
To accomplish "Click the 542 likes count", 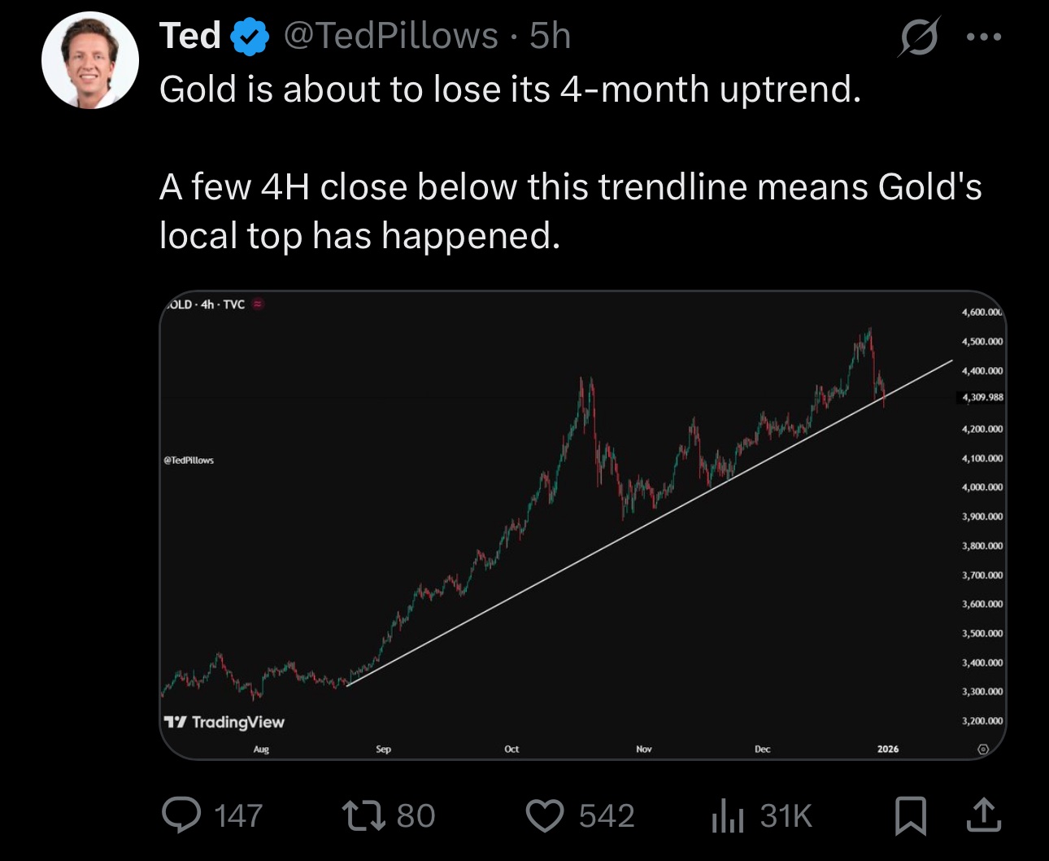I will (x=607, y=815).
